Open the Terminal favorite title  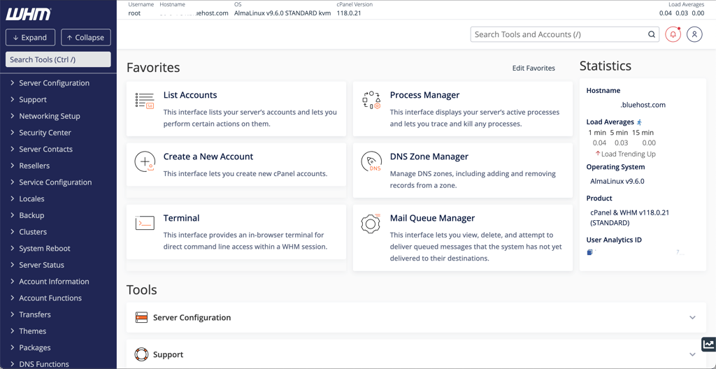(181, 218)
